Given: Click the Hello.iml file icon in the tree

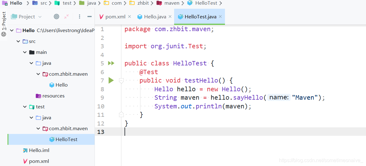Looking at the screenshot, I should coord(25,150).
